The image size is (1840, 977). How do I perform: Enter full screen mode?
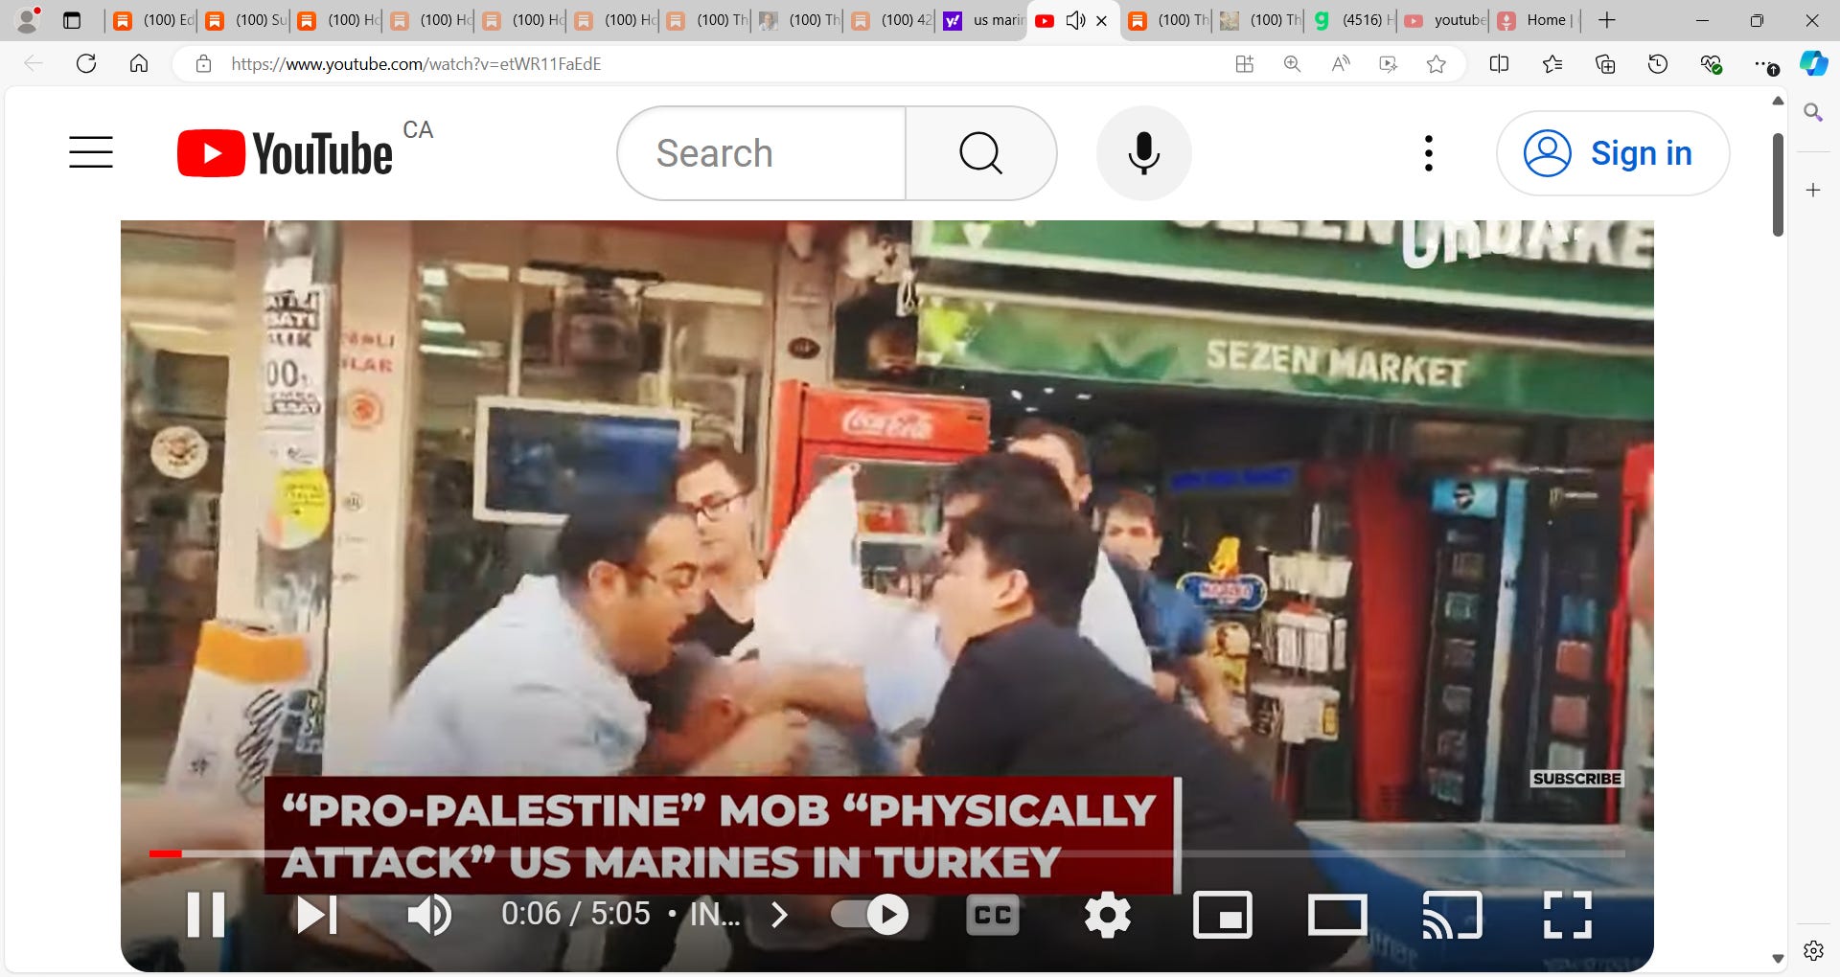1568,915
